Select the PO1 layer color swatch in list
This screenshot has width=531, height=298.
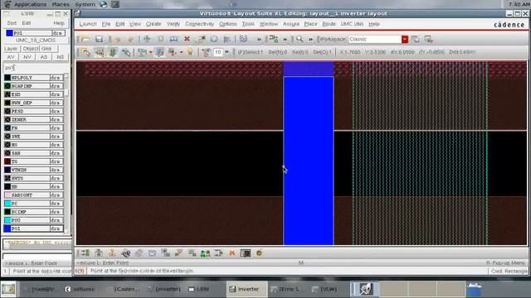7,228
